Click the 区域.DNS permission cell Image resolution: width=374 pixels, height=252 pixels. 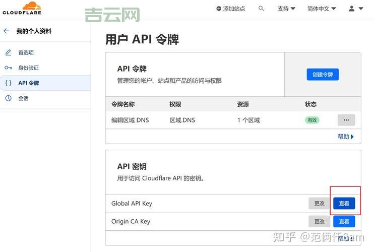tap(182, 120)
